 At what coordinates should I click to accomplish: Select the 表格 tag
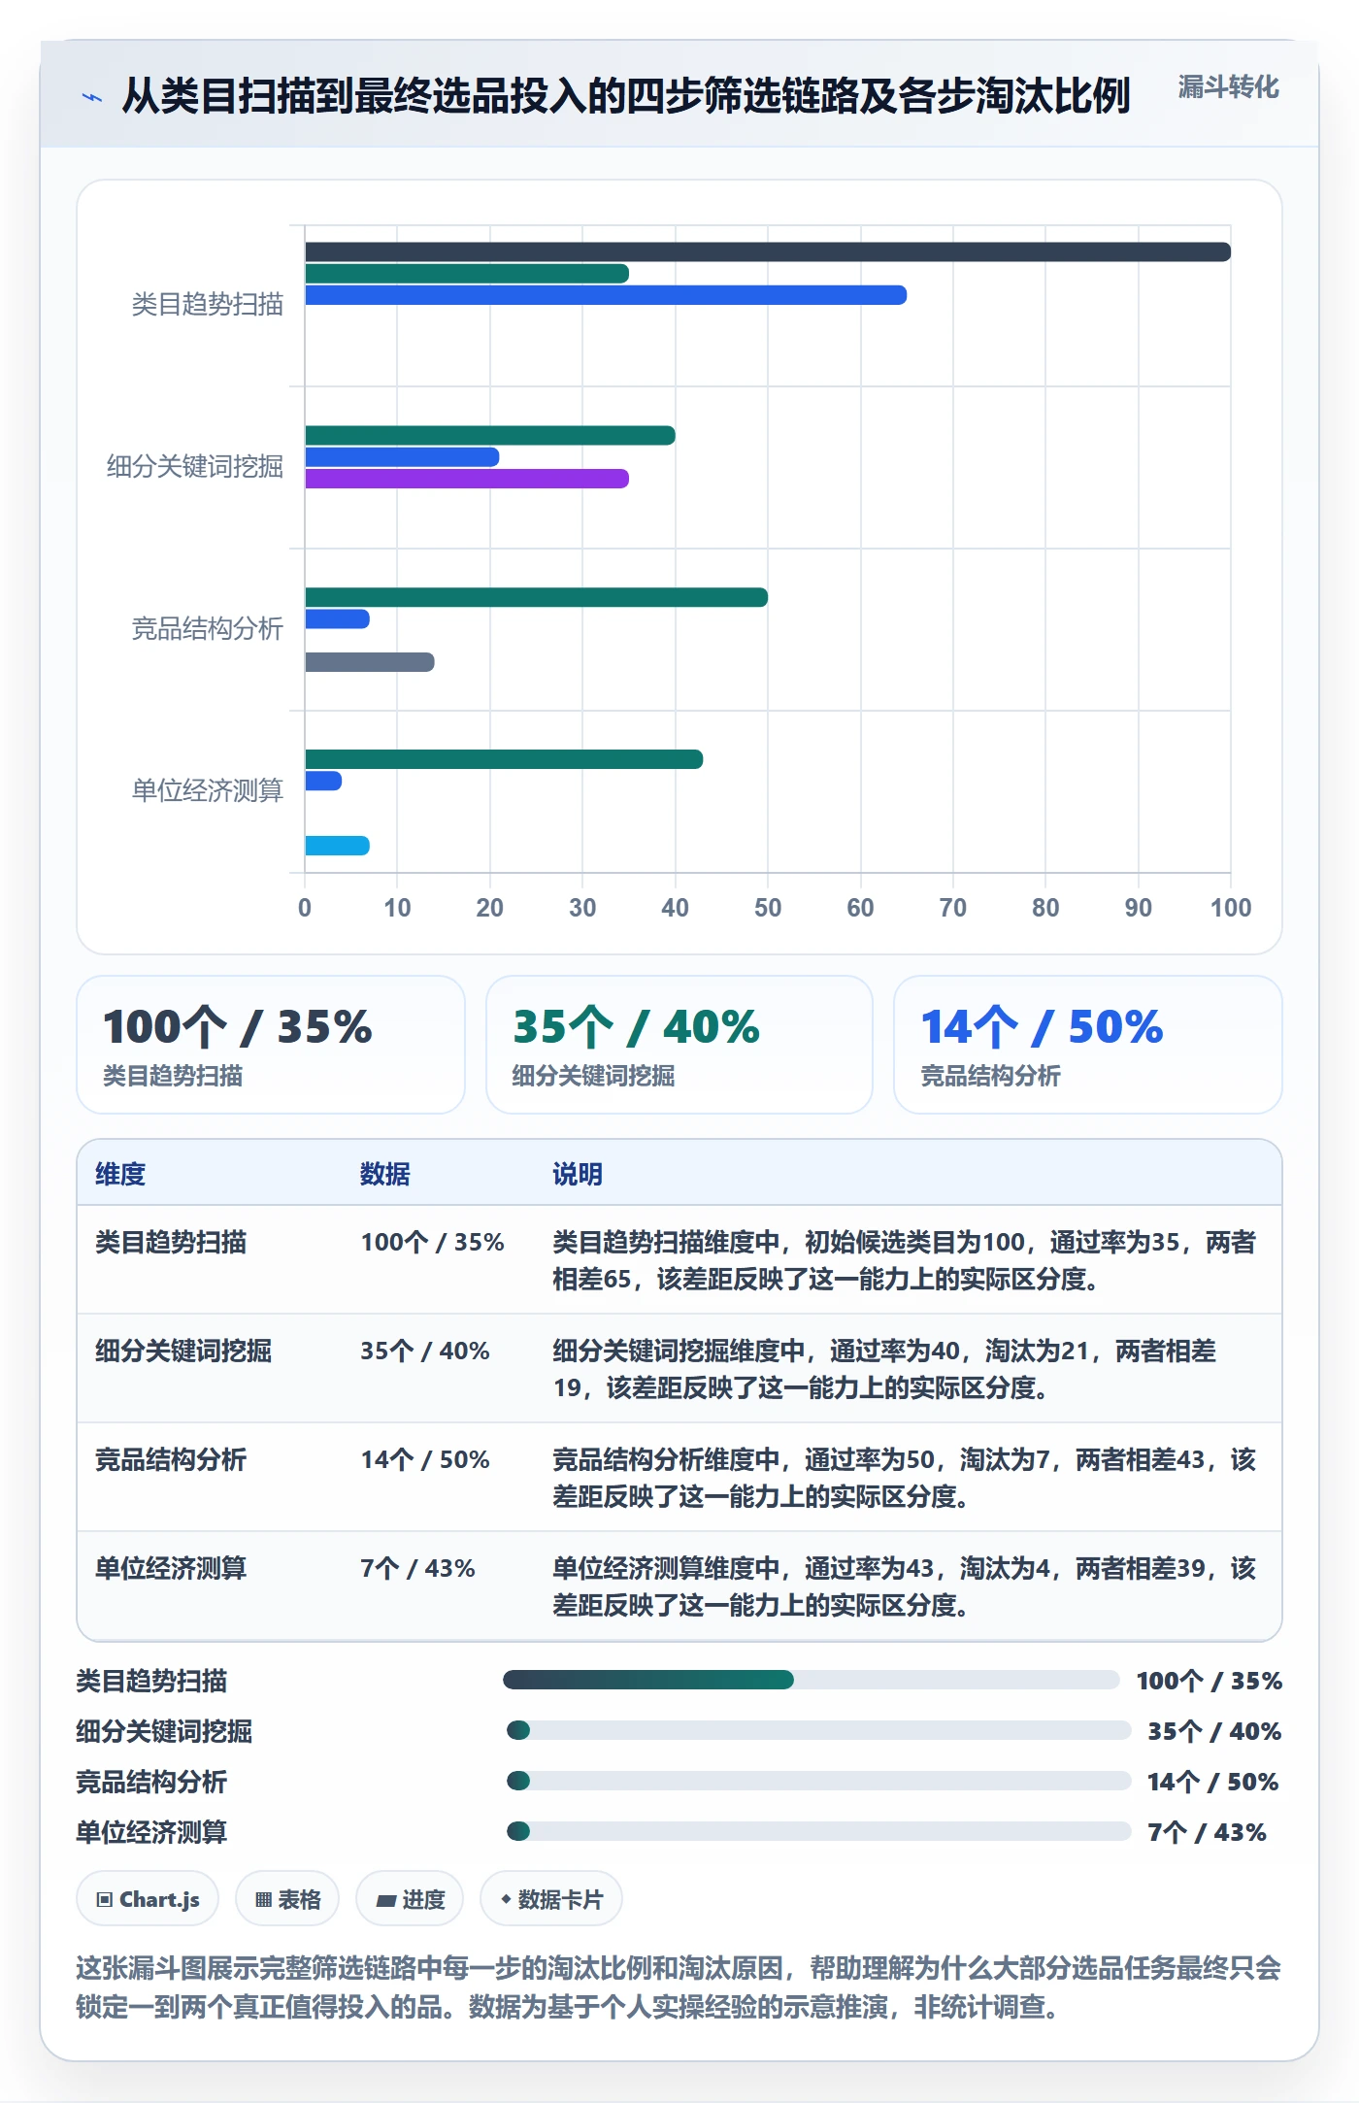point(287,1898)
